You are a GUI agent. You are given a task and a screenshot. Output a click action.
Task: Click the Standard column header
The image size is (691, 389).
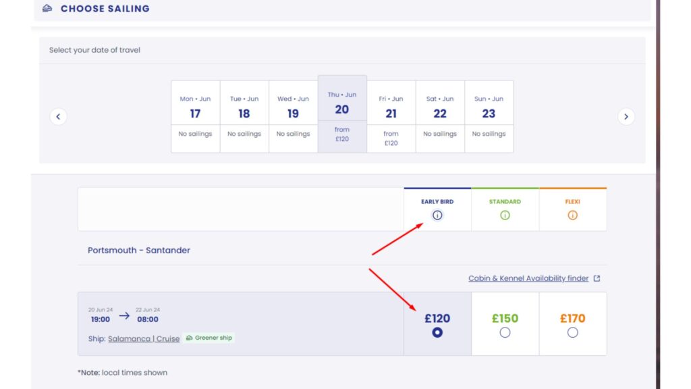point(505,201)
